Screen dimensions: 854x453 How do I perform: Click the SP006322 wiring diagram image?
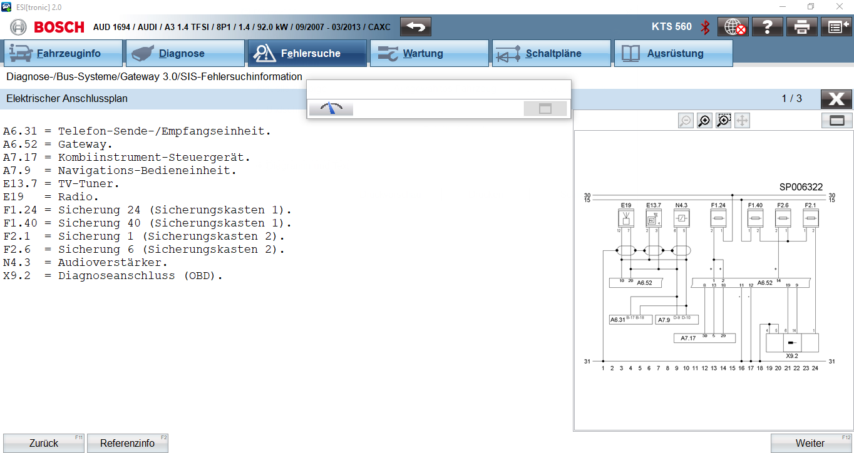[709, 275]
